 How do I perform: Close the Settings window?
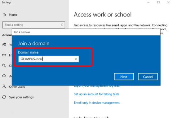168,2
